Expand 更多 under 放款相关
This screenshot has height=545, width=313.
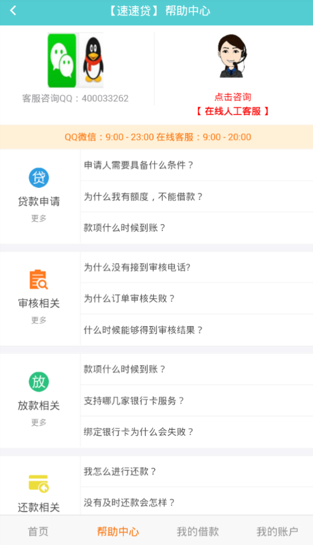point(38,422)
